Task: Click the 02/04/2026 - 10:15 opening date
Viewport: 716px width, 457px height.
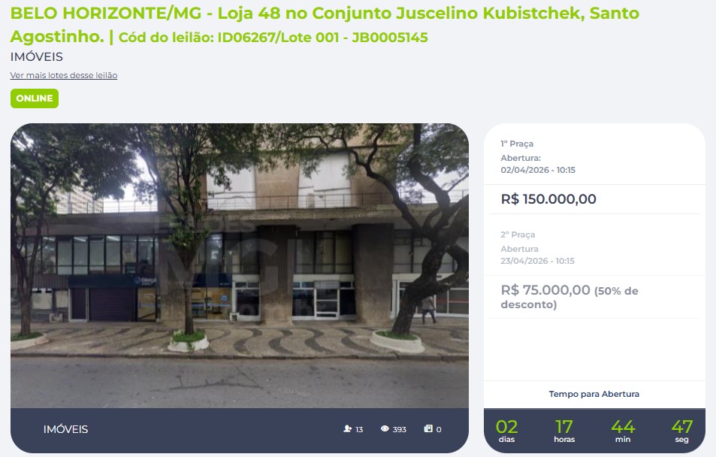Action: click(x=538, y=170)
